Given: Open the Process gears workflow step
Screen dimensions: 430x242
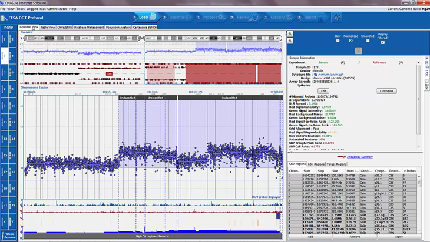Looking at the screenshot, I should [214, 17].
